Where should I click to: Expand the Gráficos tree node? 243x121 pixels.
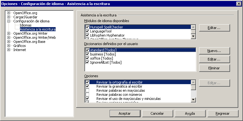[x=9, y=46]
